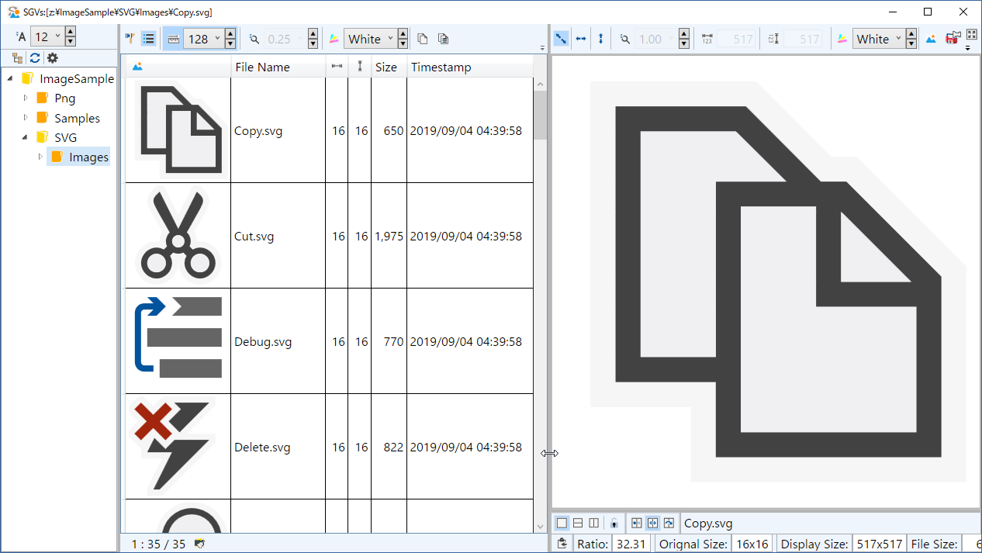Click the folder tree structure icon
The height and width of the screenshot is (553, 982).
coord(18,58)
